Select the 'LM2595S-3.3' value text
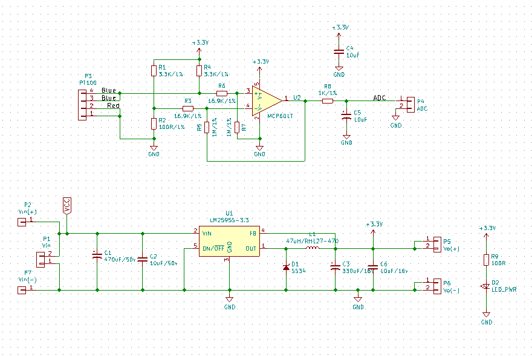Viewport: 532px width, 356px height. coord(229,220)
